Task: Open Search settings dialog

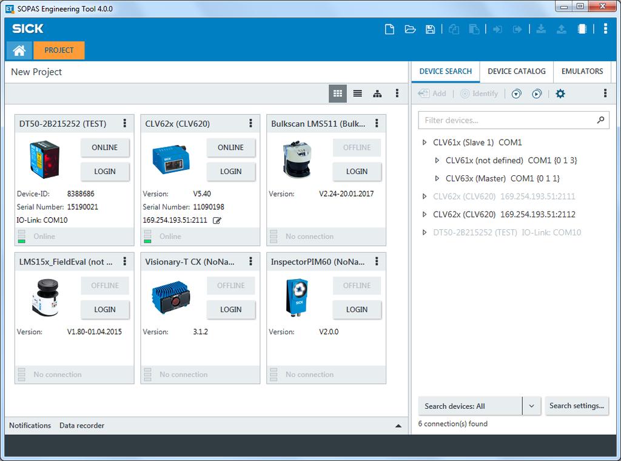Action: coord(577,406)
